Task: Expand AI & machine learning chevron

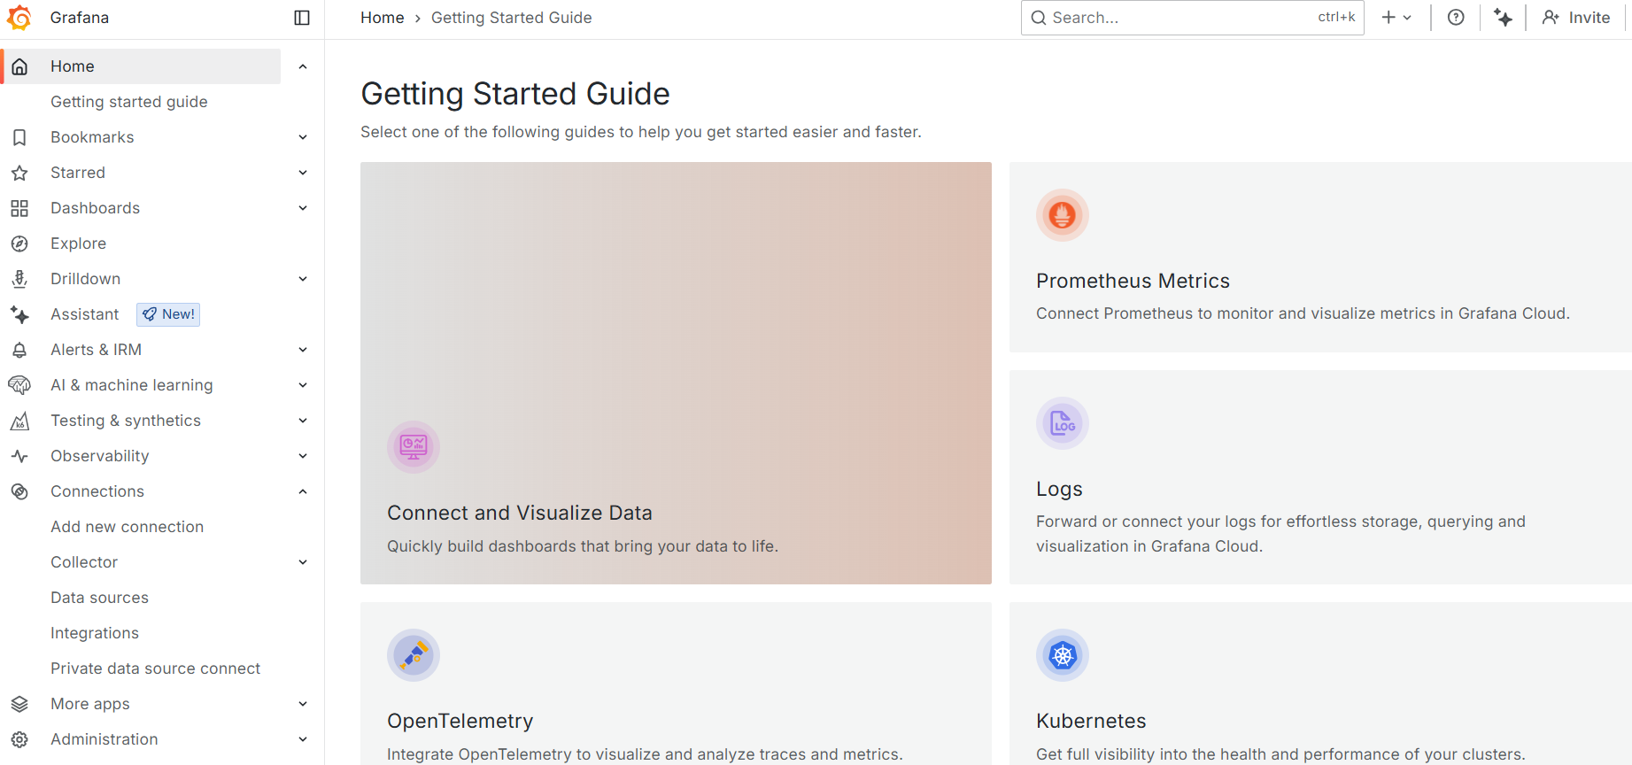Action: point(303,385)
